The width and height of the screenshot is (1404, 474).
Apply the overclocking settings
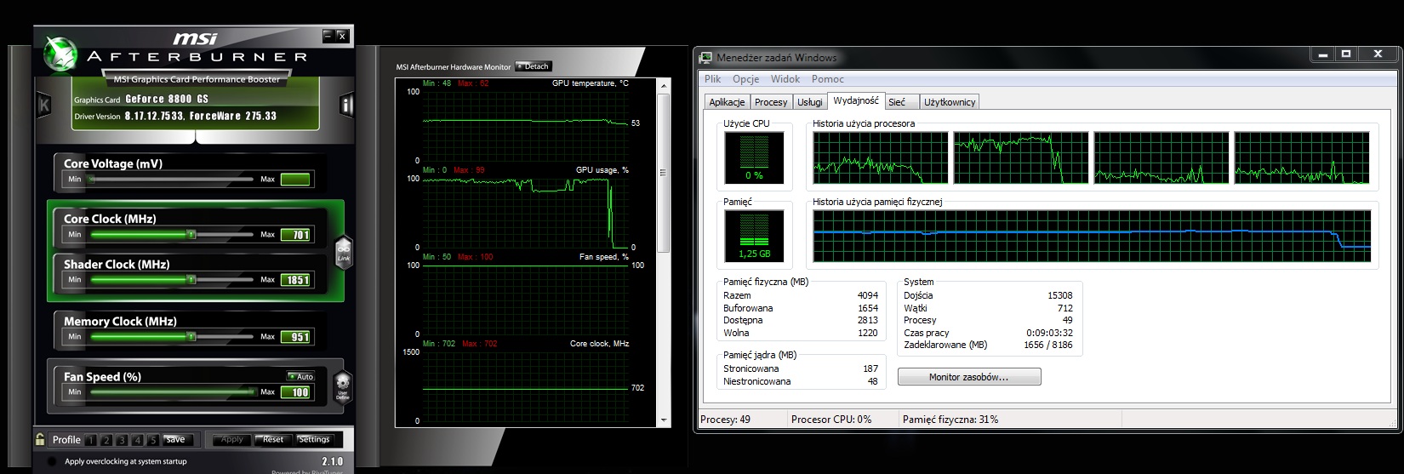[231, 440]
